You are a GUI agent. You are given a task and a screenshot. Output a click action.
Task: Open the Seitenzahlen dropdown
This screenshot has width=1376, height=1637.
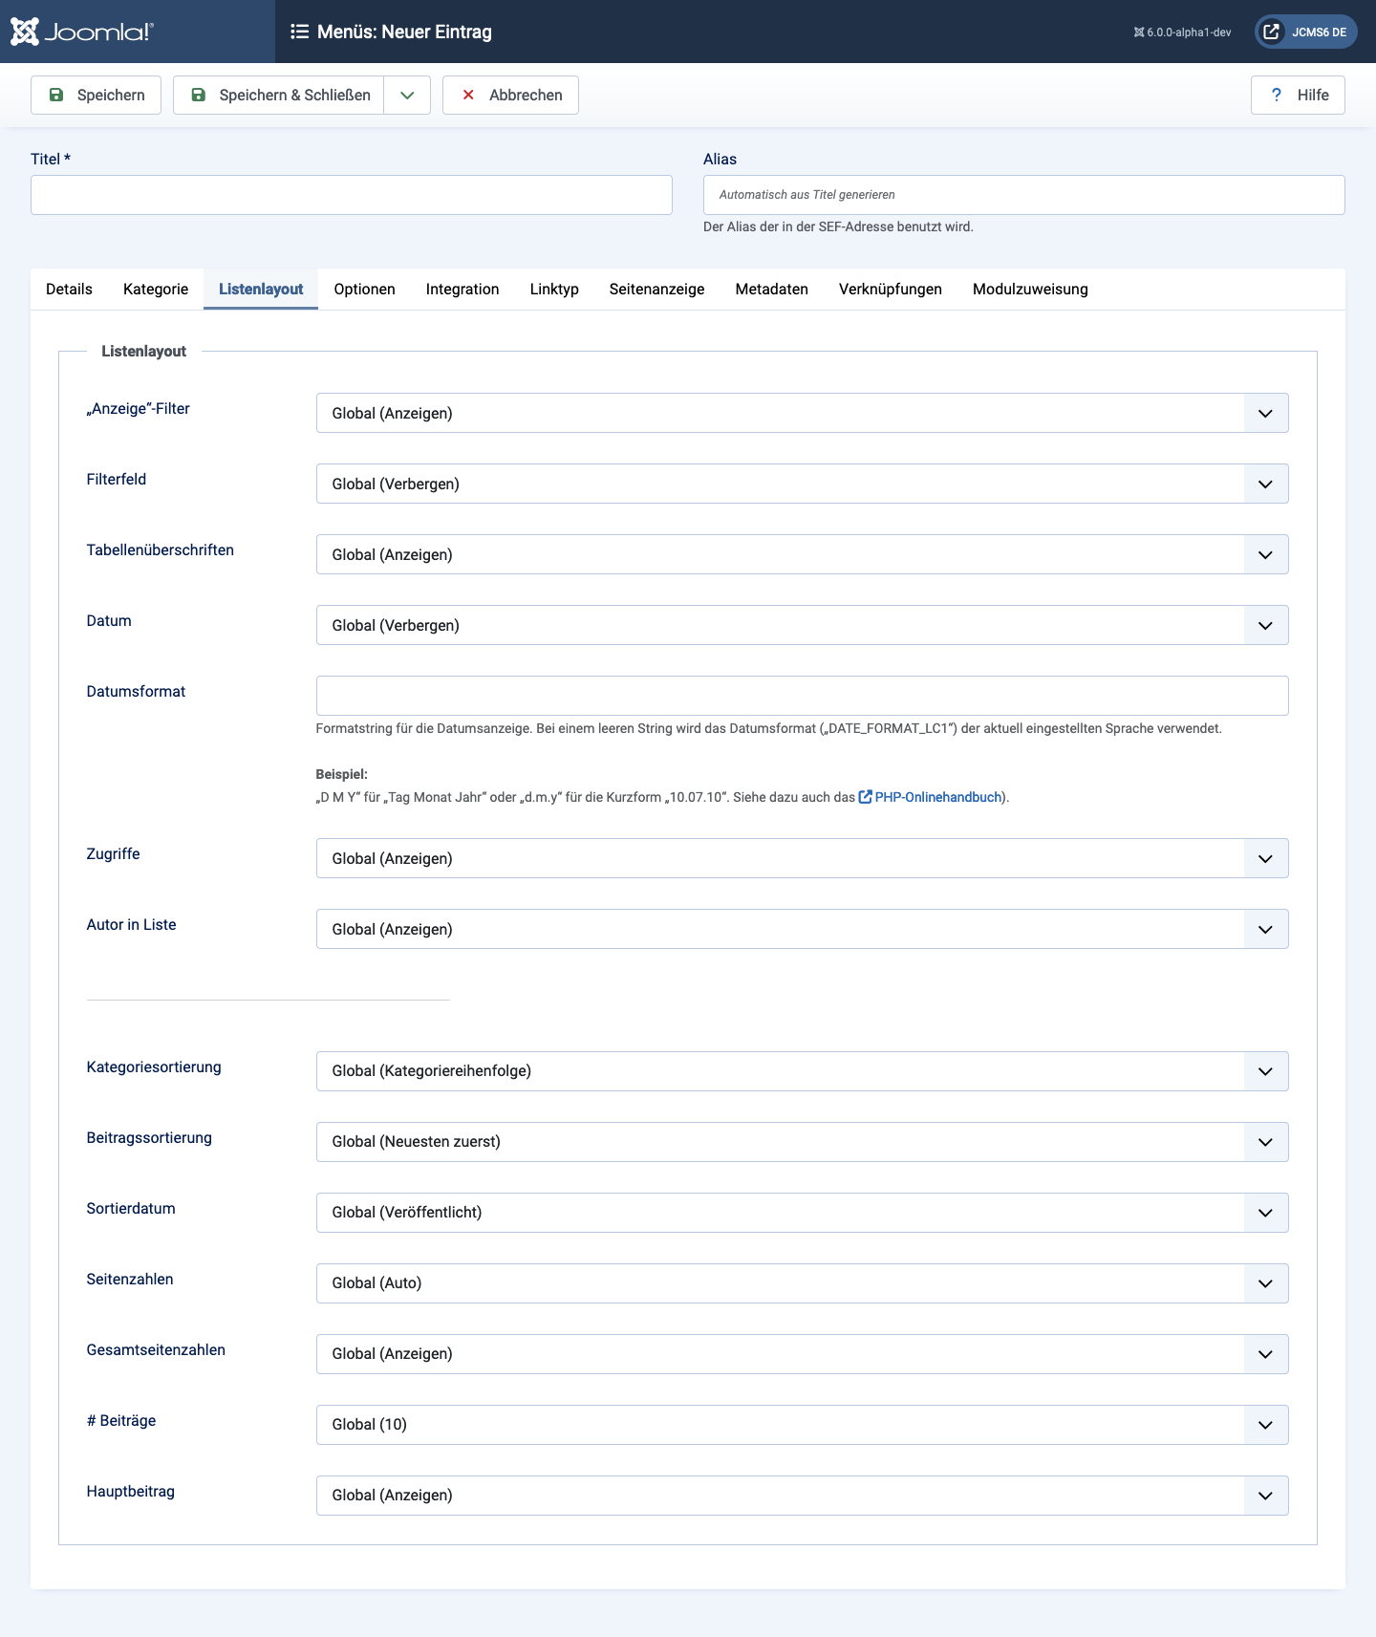click(x=803, y=1283)
